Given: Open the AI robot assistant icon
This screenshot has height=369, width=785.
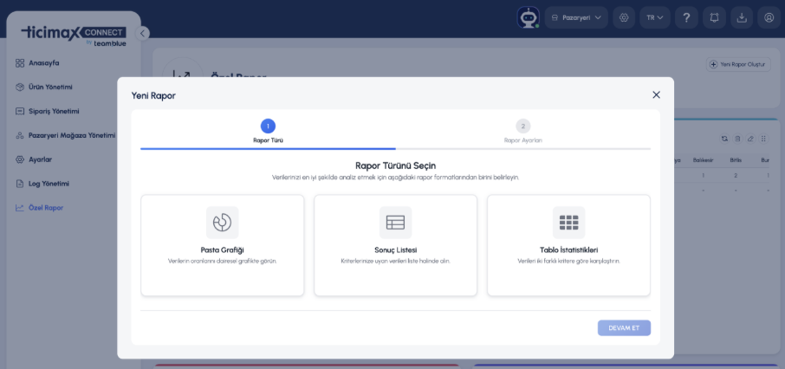Looking at the screenshot, I should pyautogui.click(x=529, y=17).
